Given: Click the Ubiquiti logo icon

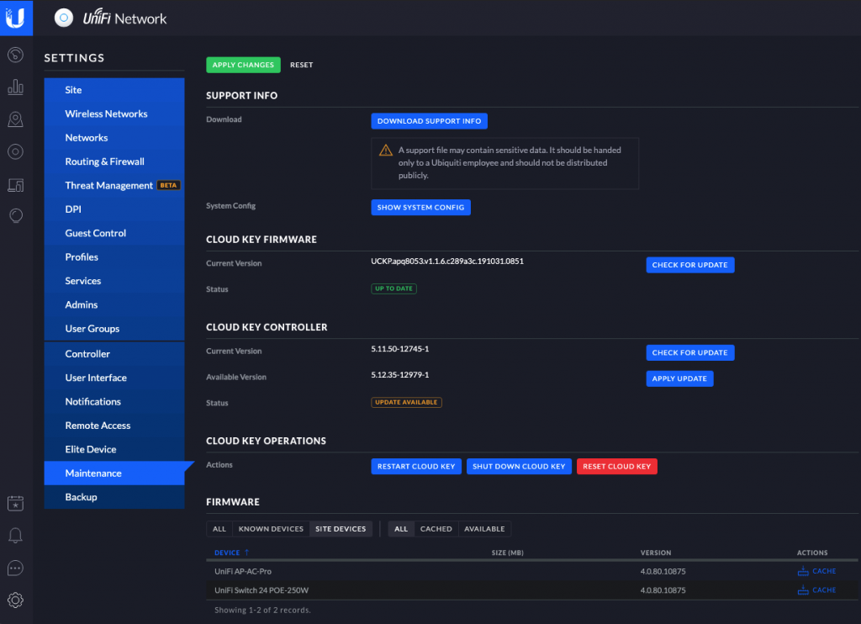Looking at the screenshot, I should (16, 18).
